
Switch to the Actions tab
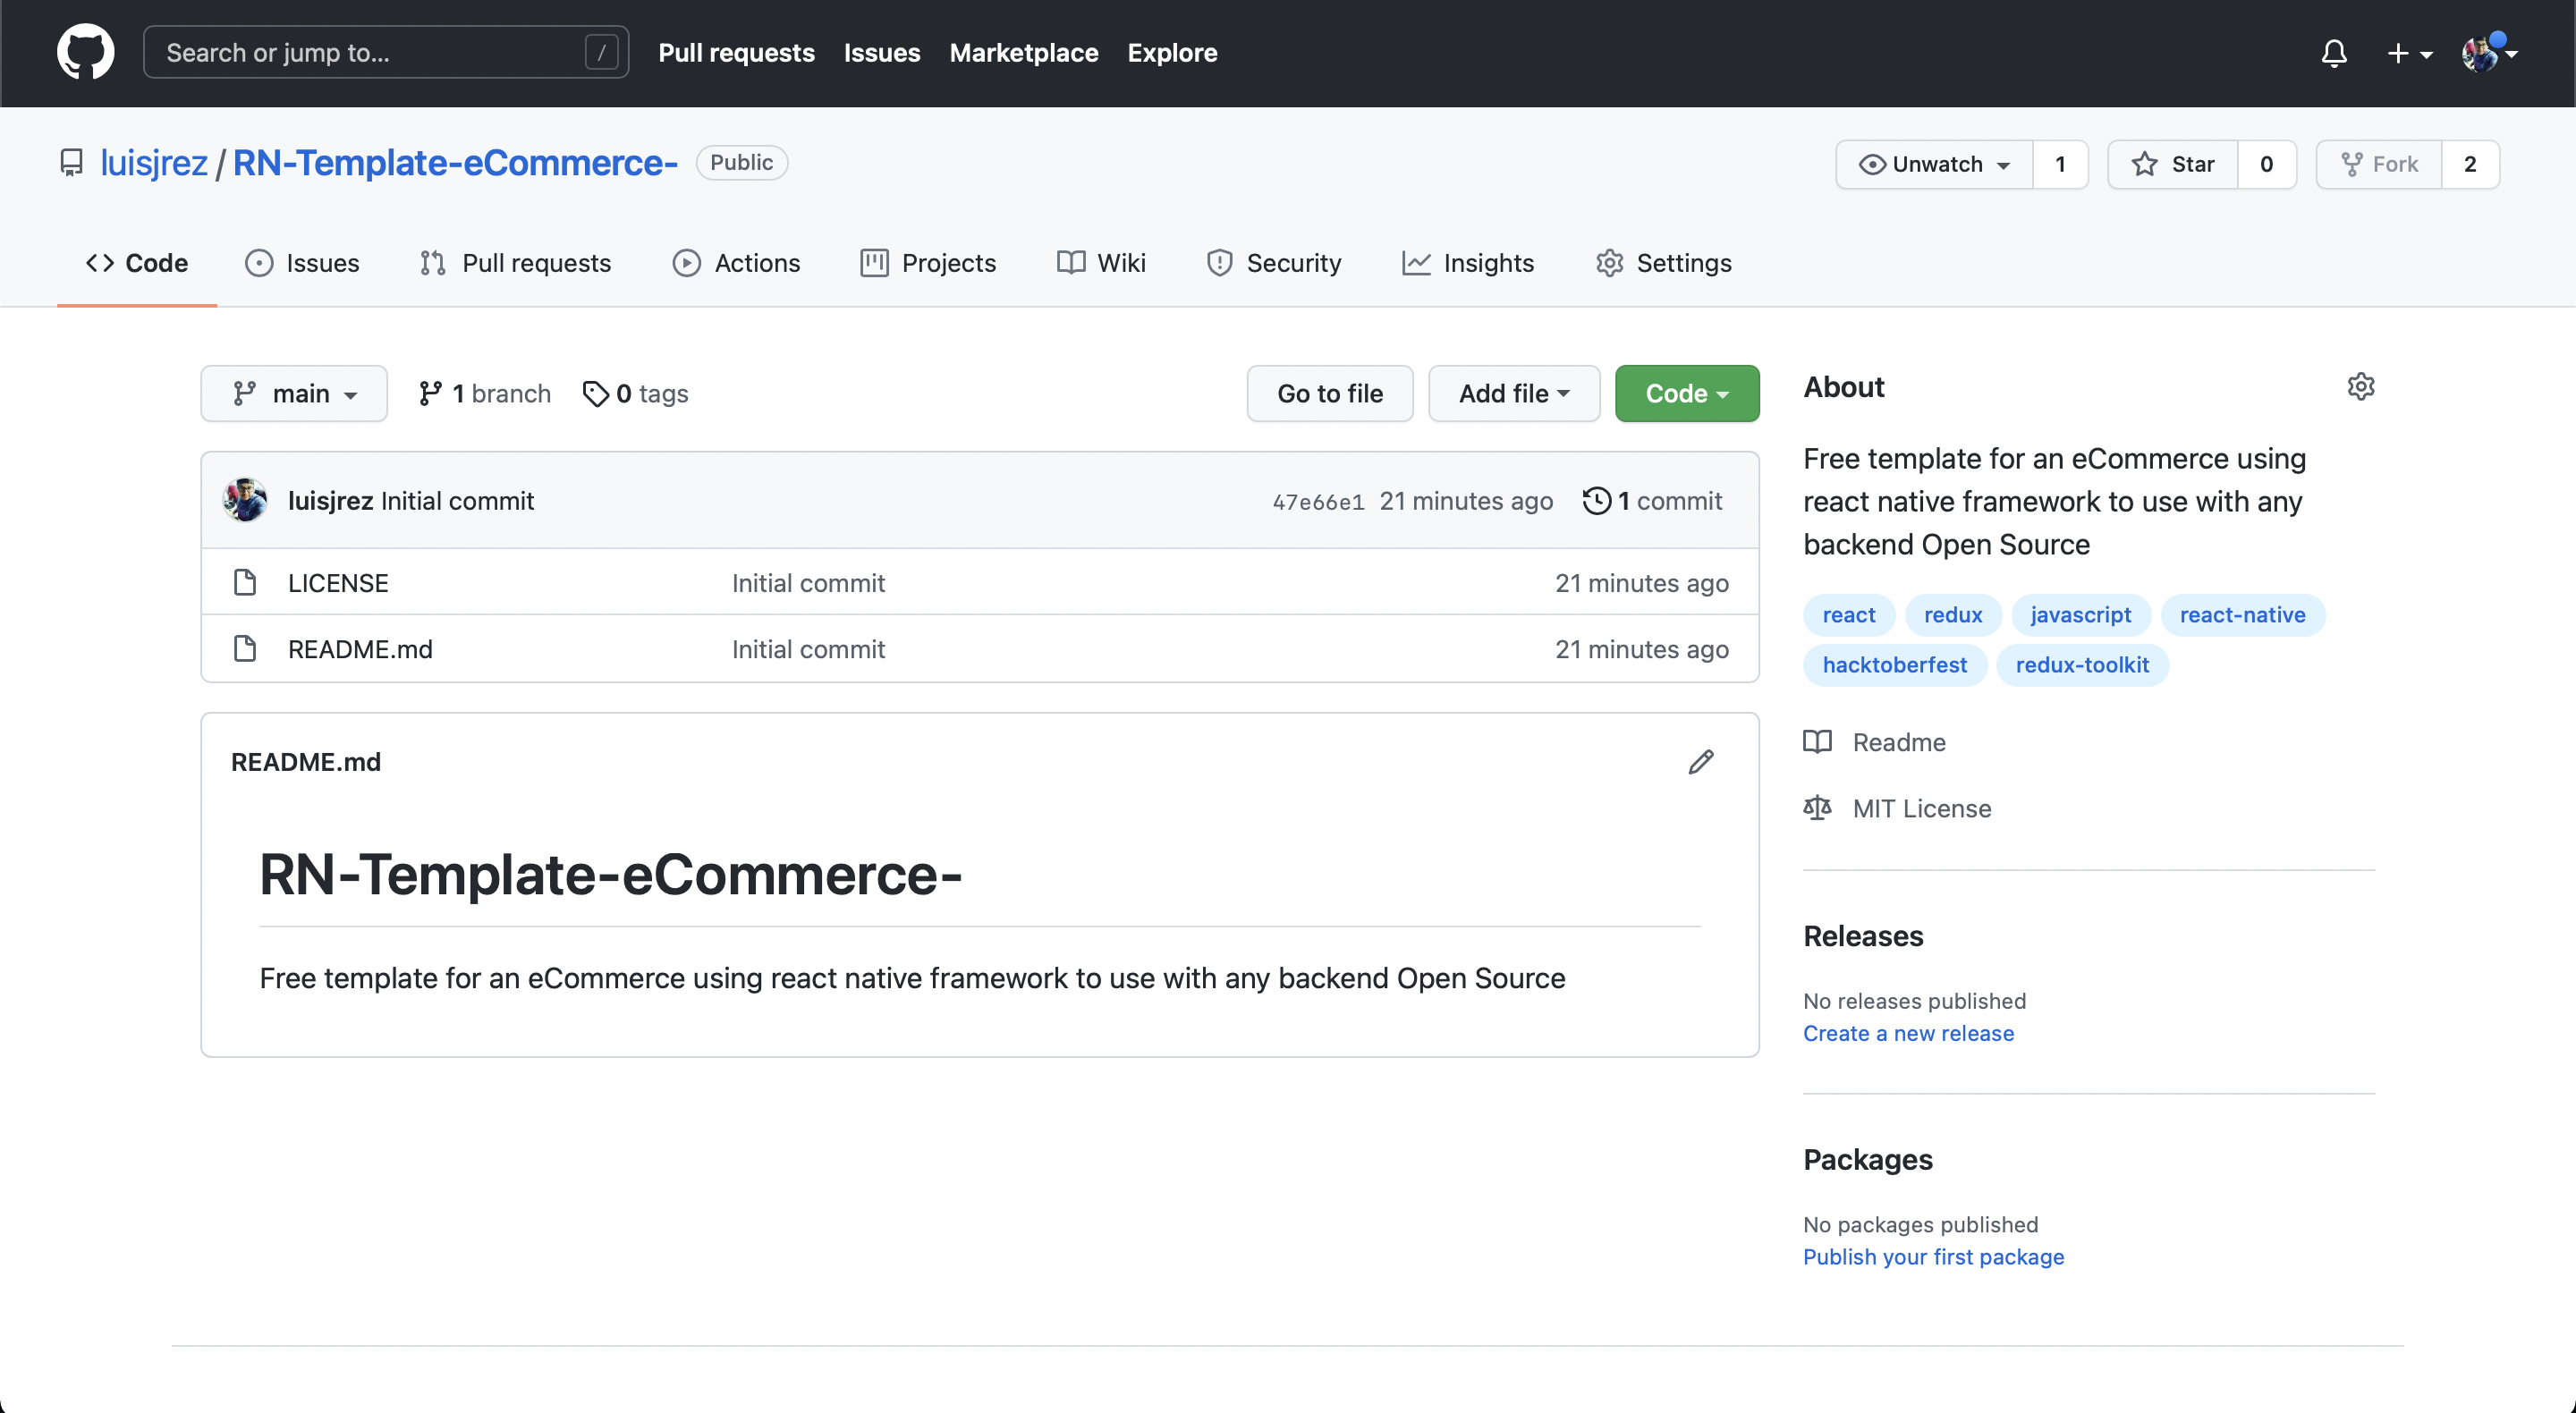(736, 263)
